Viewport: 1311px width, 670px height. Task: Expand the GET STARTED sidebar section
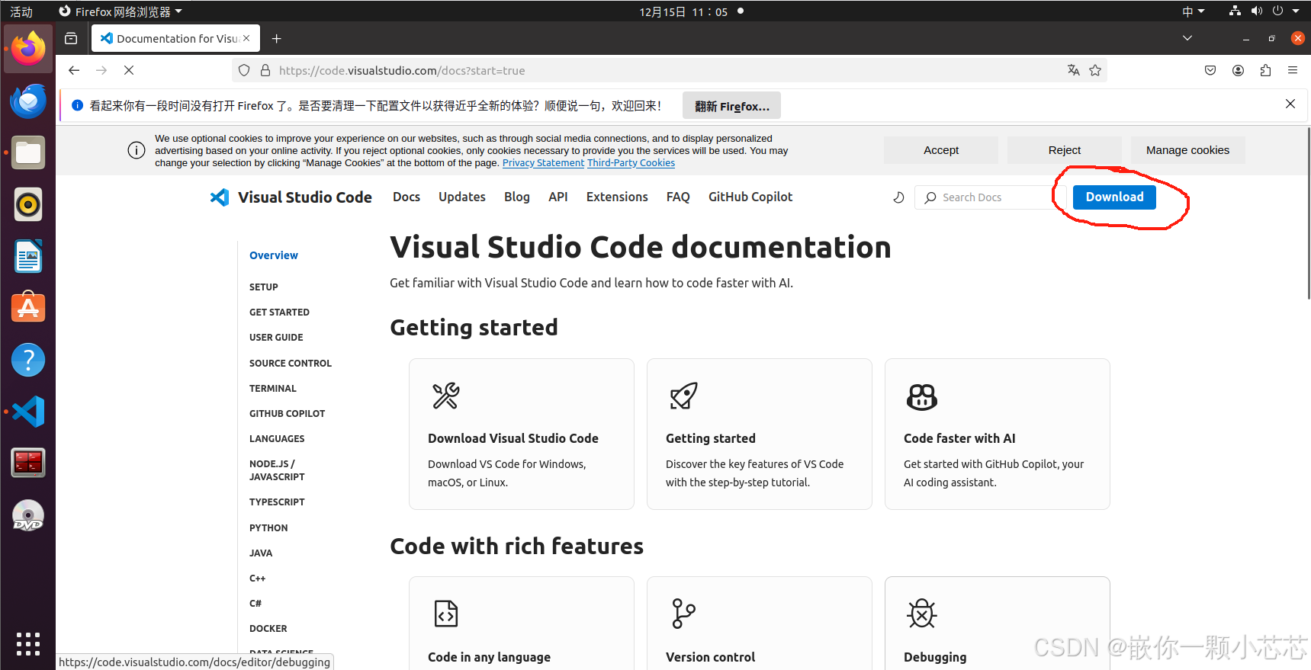[x=279, y=313]
